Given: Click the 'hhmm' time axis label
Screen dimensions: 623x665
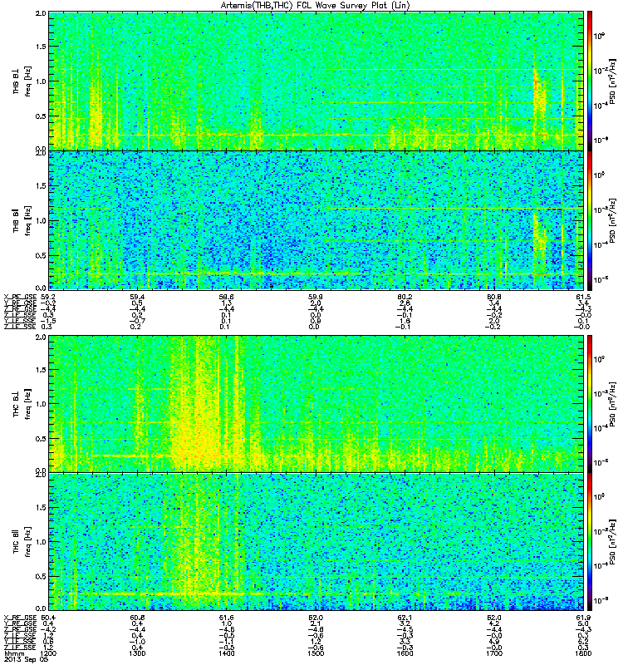Looking at the screenshot, I should coord(14,654).
